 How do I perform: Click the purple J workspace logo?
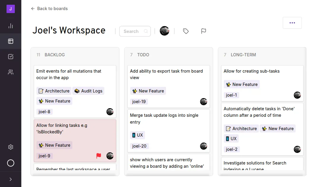[x=11, y=9]
